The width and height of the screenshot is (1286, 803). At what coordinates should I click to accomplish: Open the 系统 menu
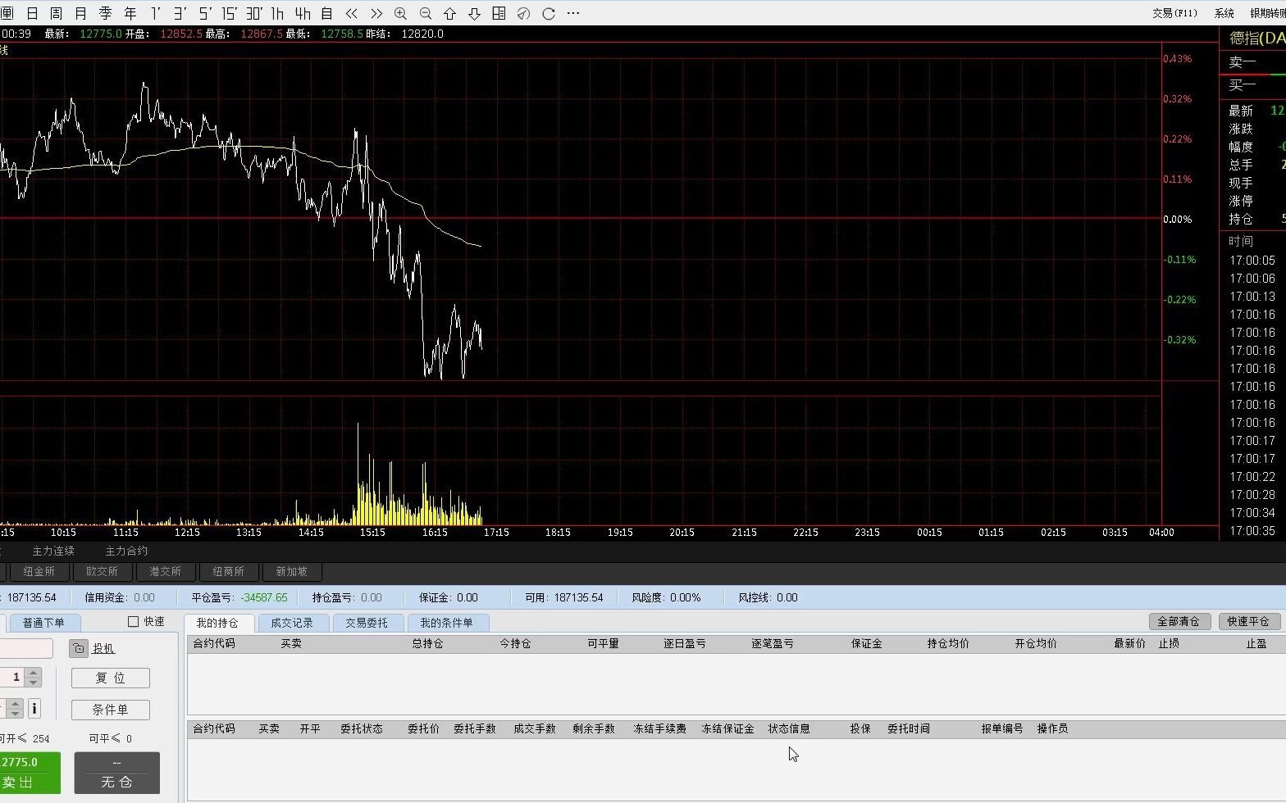[x=1224, y=13]
